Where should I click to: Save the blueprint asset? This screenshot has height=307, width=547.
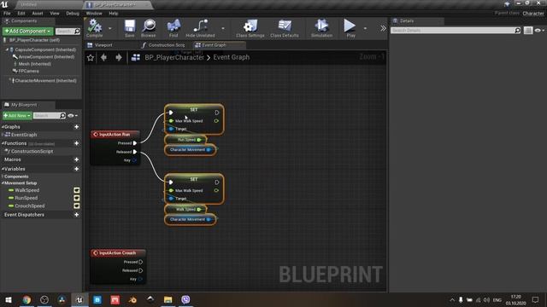coord(129,28)
